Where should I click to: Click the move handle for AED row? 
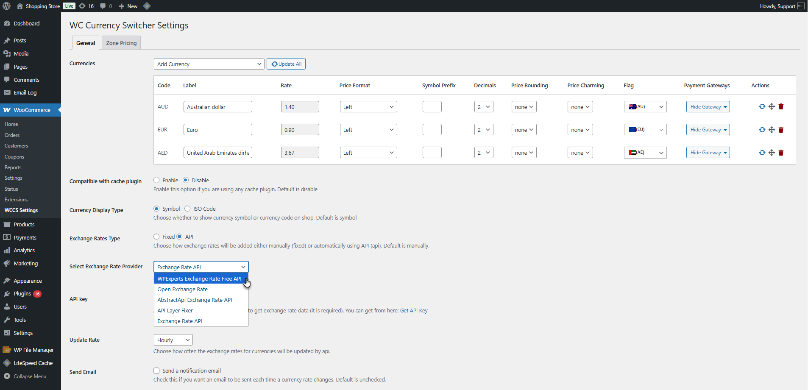(772, 153)
